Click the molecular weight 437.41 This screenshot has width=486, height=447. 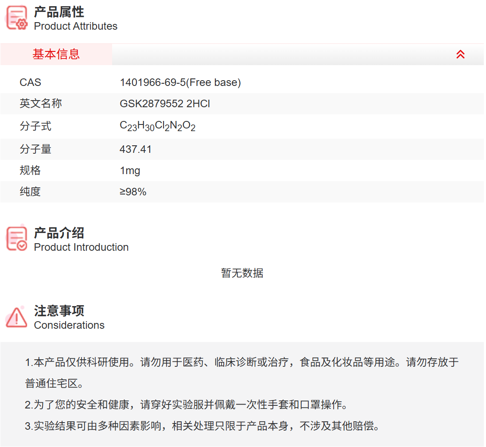136,149
